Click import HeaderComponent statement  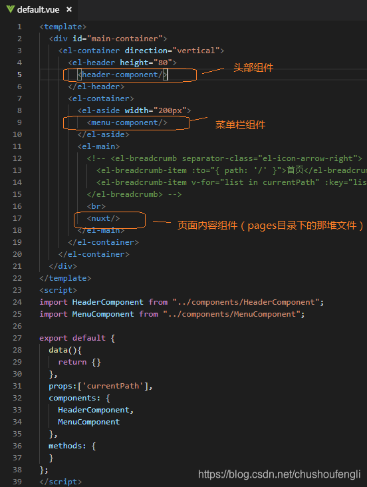coord(182,302)
